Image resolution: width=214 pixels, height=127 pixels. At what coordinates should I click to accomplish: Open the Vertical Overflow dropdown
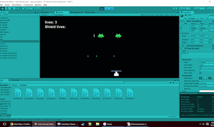click(x=207, y=86)
